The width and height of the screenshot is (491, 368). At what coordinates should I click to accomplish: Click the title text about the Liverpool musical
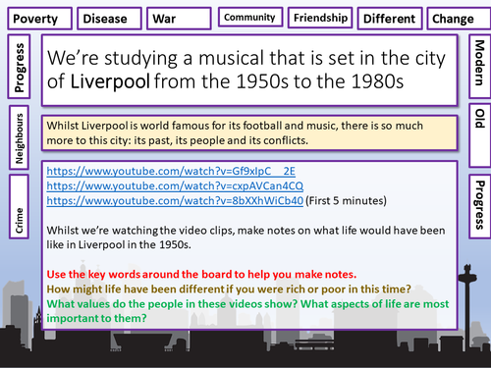pyautogui.click(x=246, y=70)
